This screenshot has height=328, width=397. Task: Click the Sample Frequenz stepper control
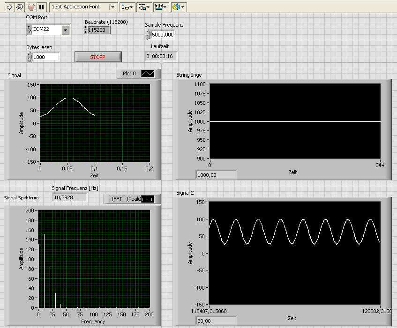pyautogui.click(x=148, y=34)
